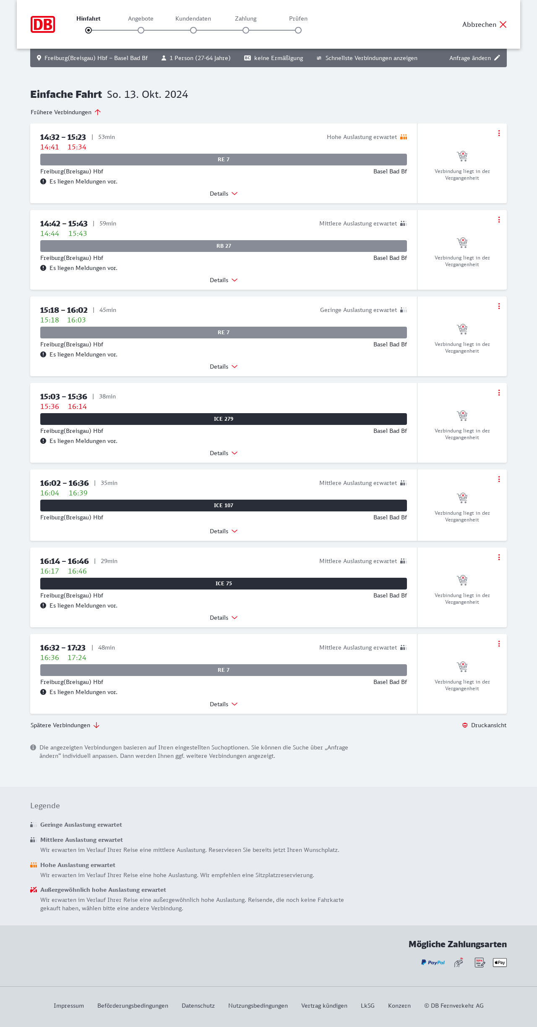
Task: Click the Druckansicht printer icon
Action: (465, 725)
